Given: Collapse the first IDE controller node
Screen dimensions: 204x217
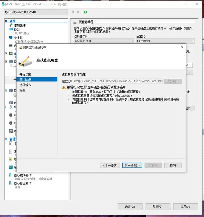Looking at the screenshot, I should 6,61.
